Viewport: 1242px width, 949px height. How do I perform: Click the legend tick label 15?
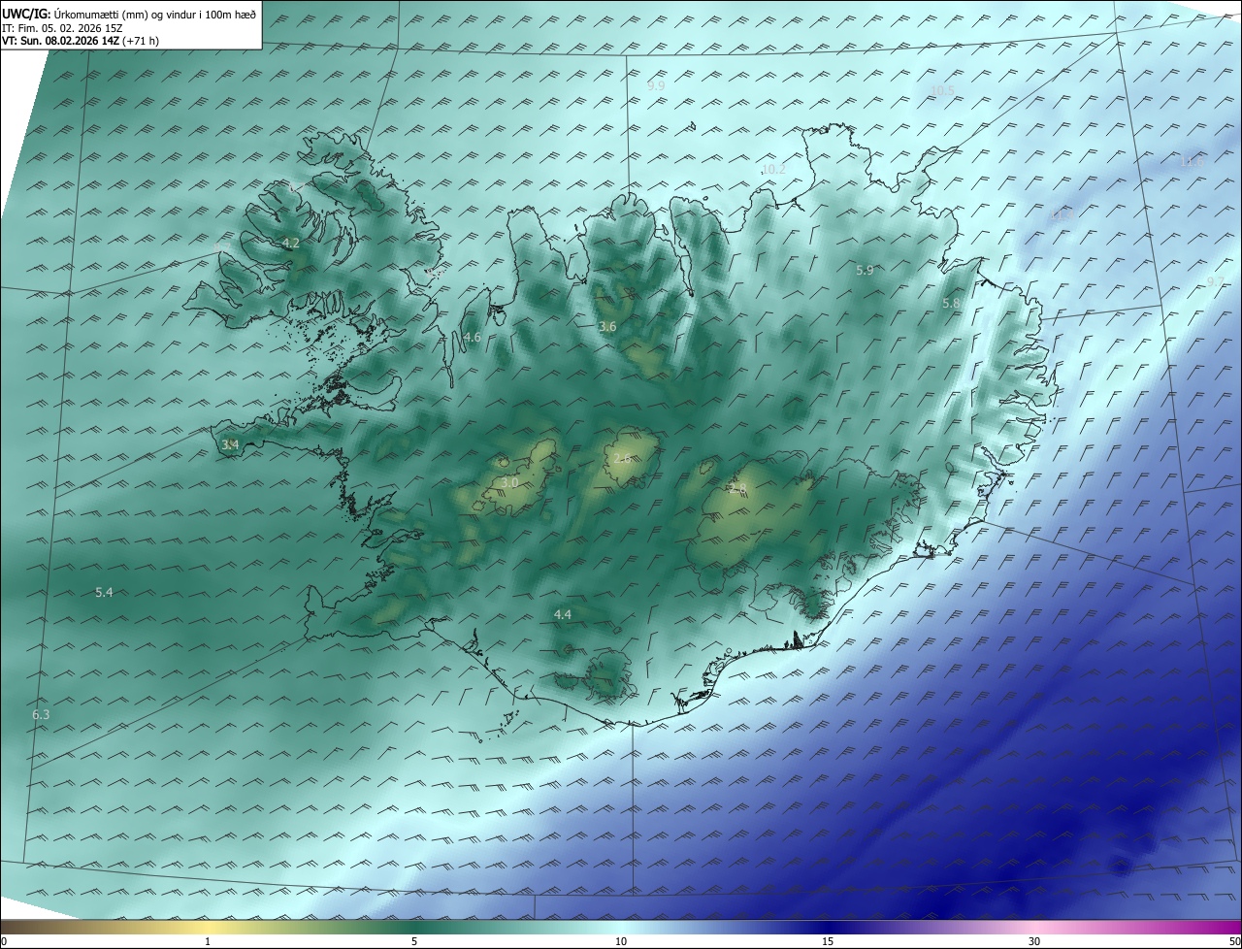(828, 941)
